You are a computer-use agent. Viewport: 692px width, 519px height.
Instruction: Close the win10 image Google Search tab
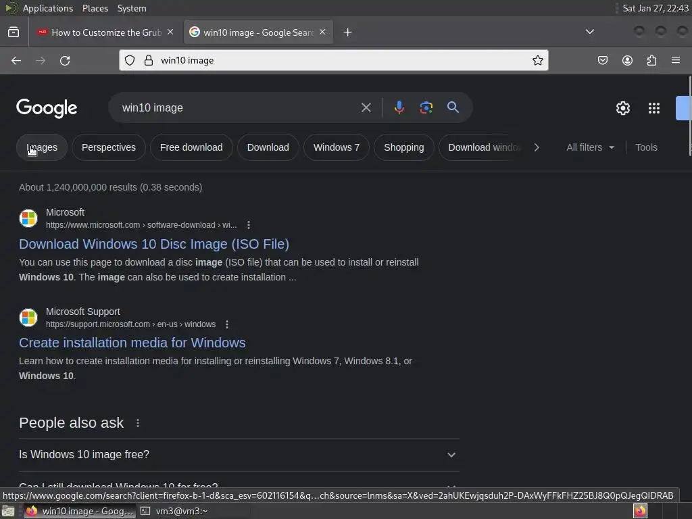tap(322, 32)
